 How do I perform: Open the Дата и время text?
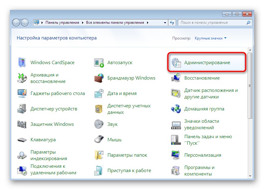point(122,93)
